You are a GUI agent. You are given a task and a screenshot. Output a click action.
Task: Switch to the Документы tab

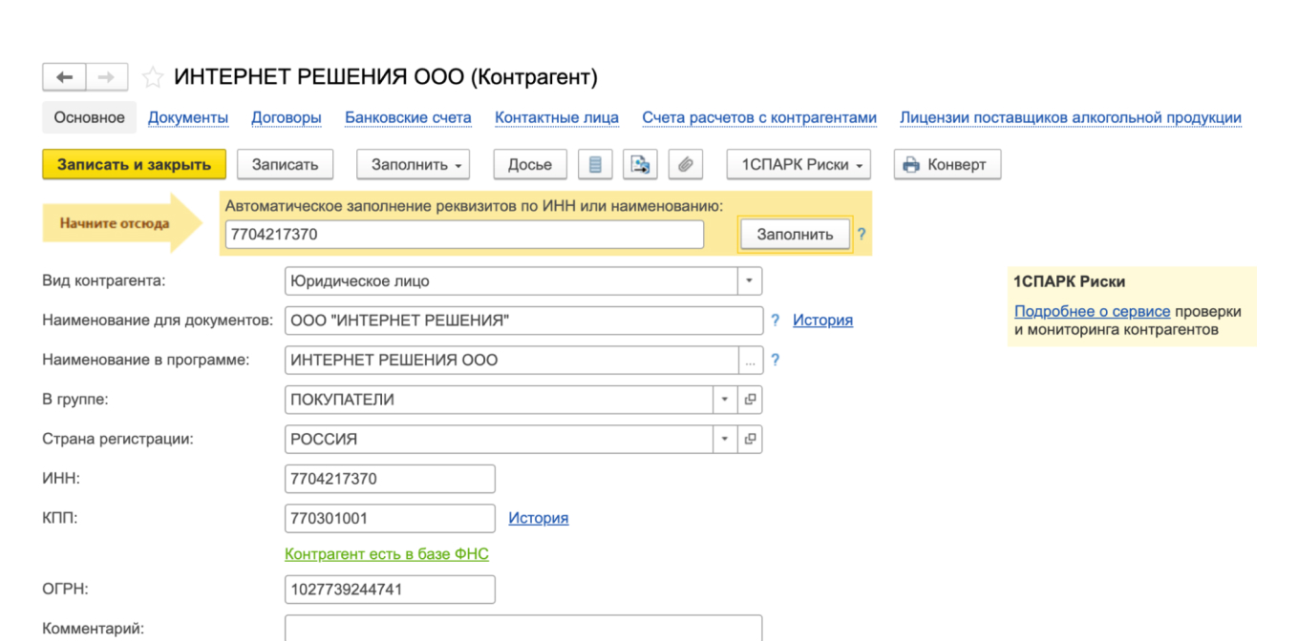point(188,116)
